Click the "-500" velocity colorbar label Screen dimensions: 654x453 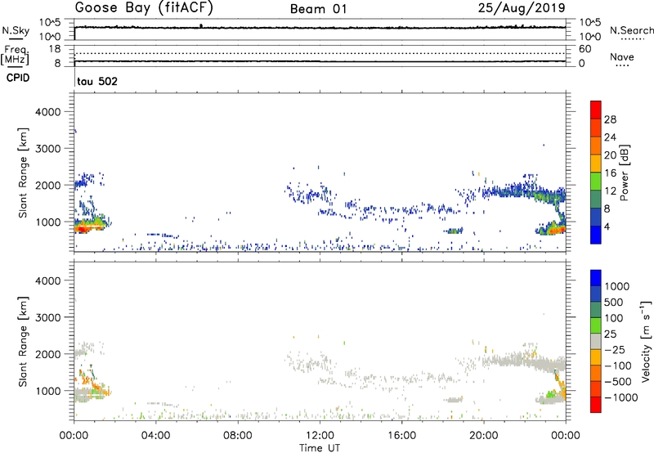click(x=617, y=382)
